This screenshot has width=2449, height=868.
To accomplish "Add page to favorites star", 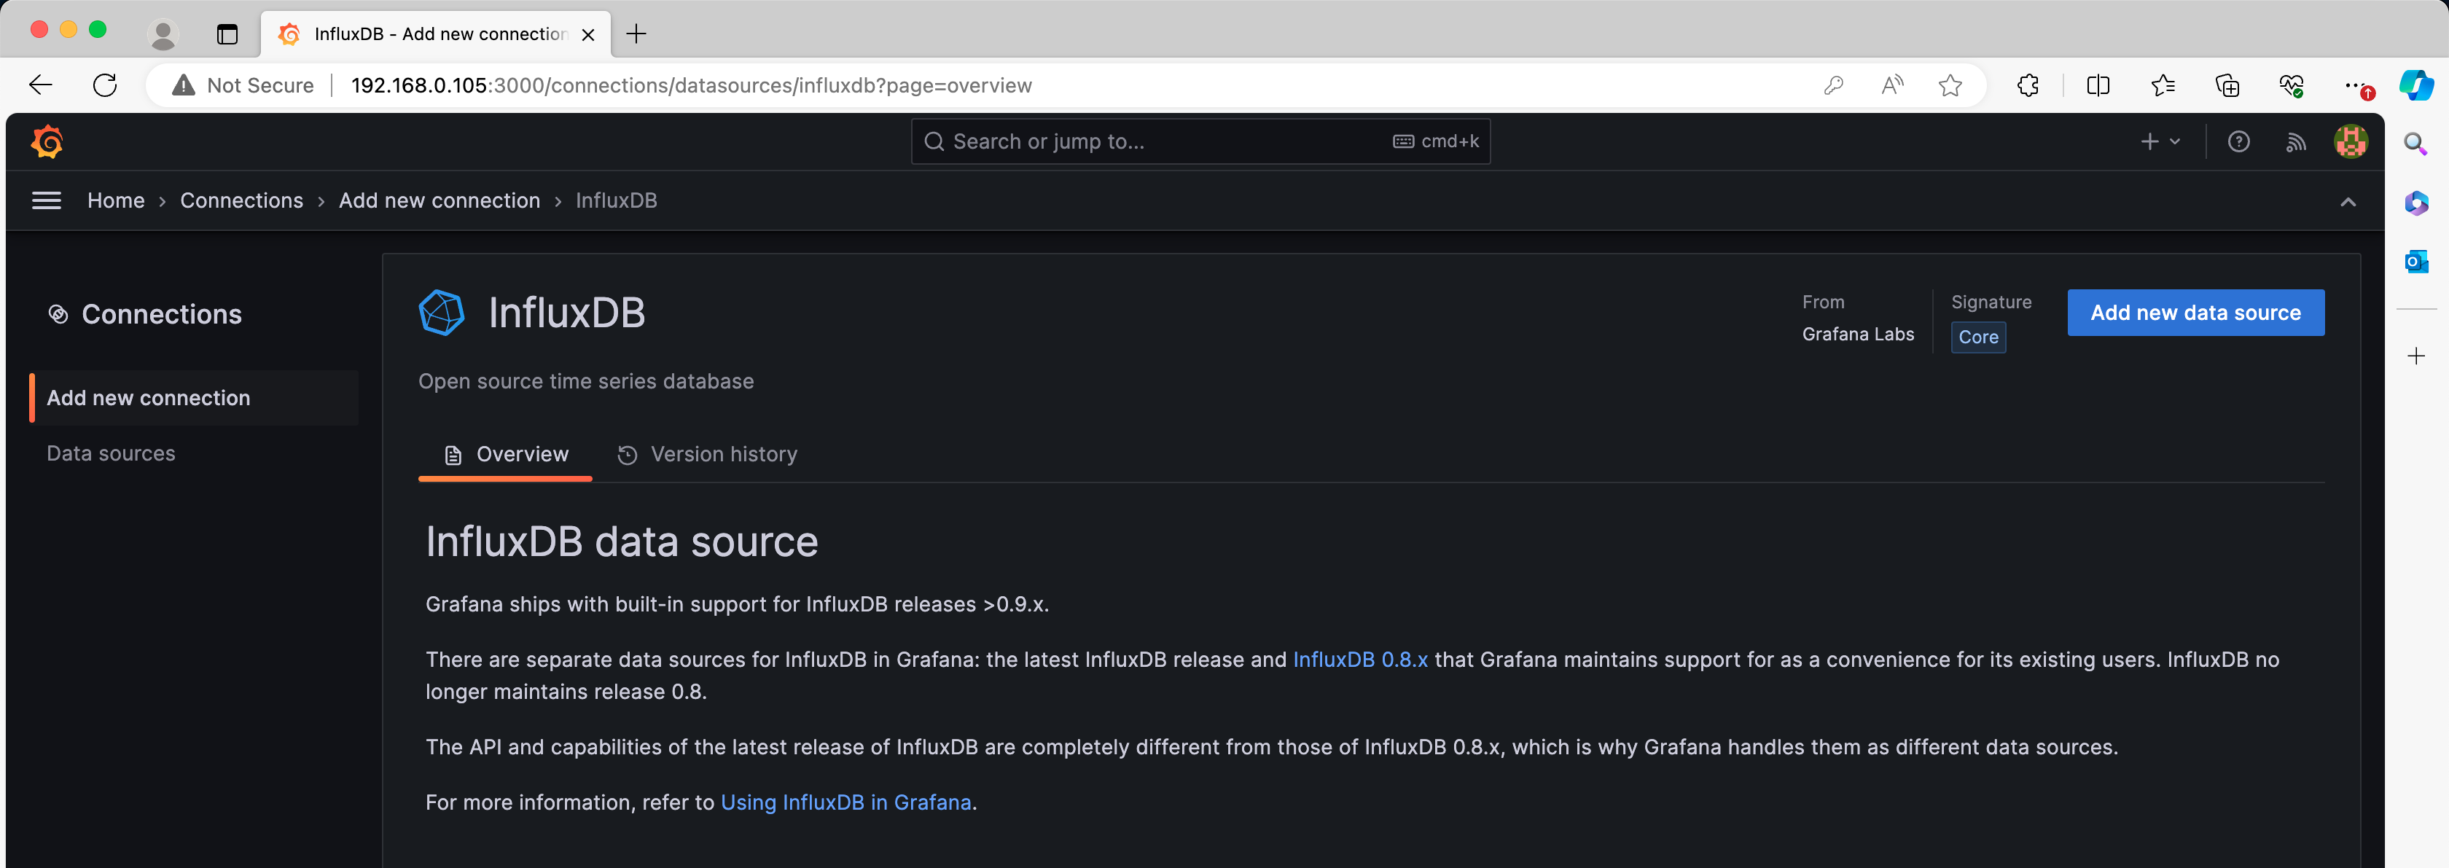I will [1950, 85].
